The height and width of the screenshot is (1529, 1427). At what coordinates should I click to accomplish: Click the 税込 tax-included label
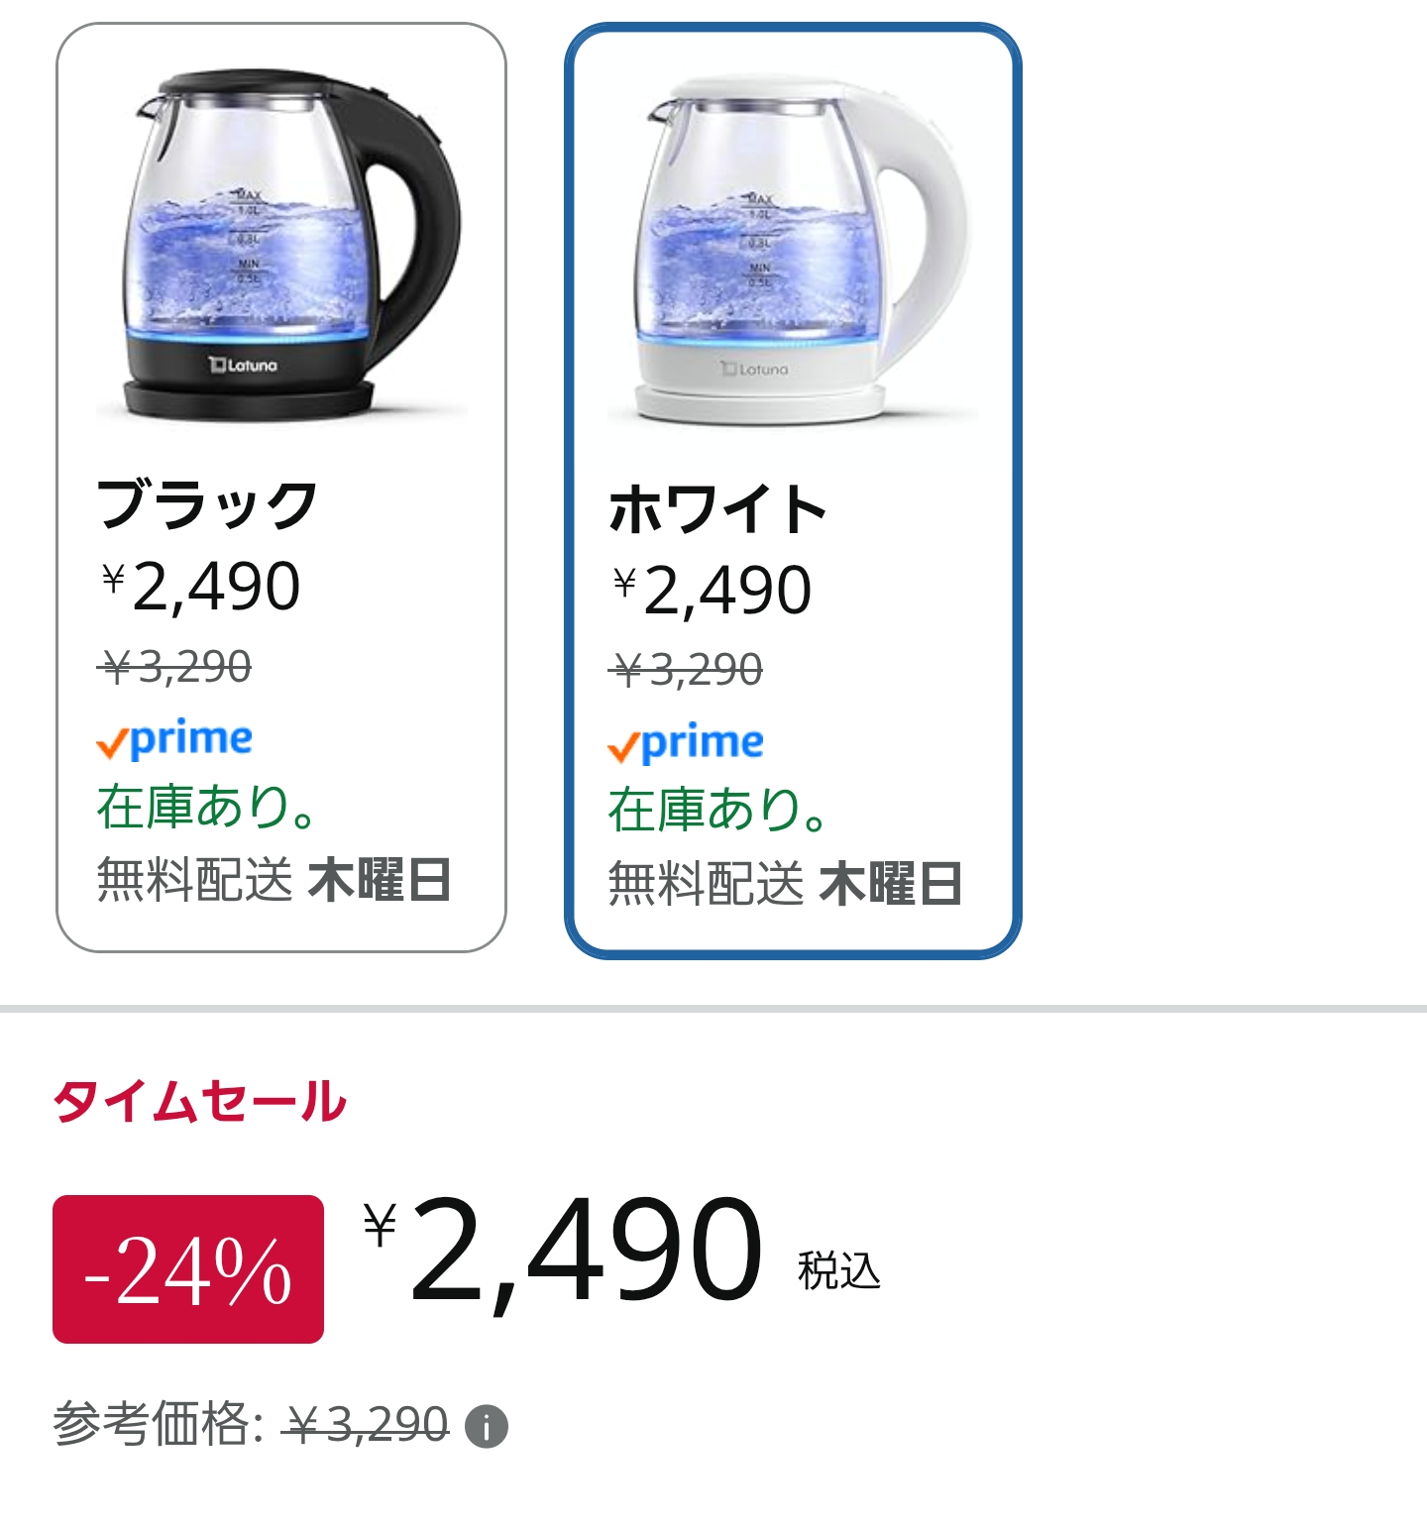pos(838,1270)
